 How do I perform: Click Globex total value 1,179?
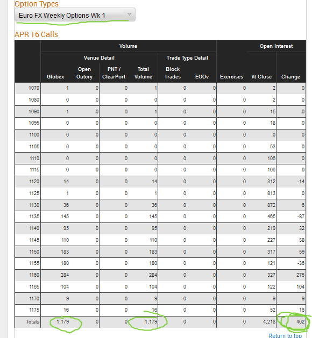click(63, 322)
